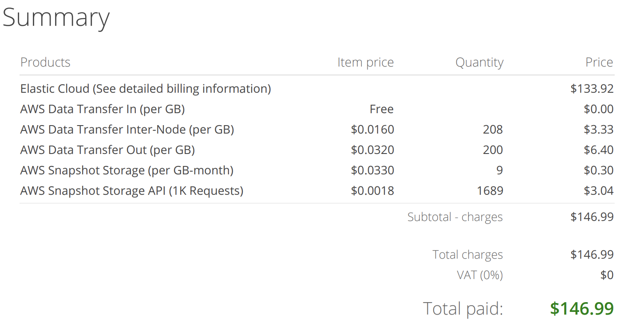The width and height of the screenshot is (632, 331).
Task: Click the $0.0160 item price
Action: pos(372,130)
